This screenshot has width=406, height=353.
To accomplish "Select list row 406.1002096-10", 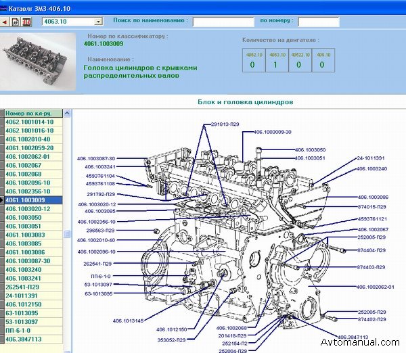I will [33, 183].
